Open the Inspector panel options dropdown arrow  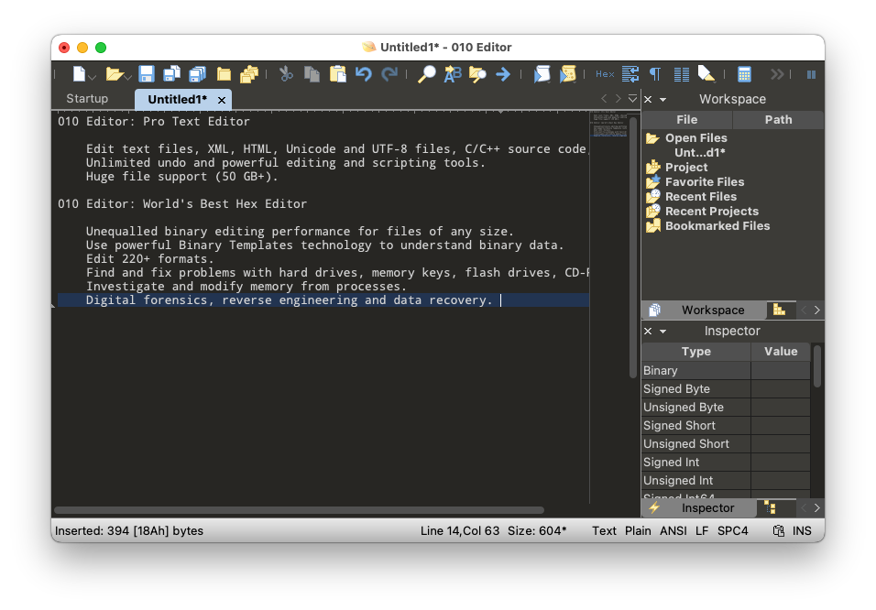coord(663,332)
